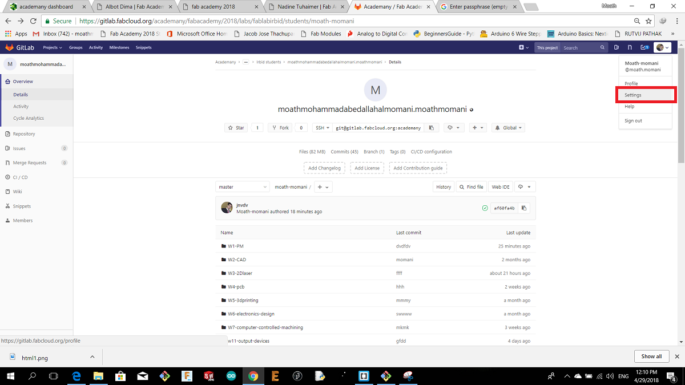Select Settings in the user menu
This screenshot has height=385, width=685.
pos(633,95)
